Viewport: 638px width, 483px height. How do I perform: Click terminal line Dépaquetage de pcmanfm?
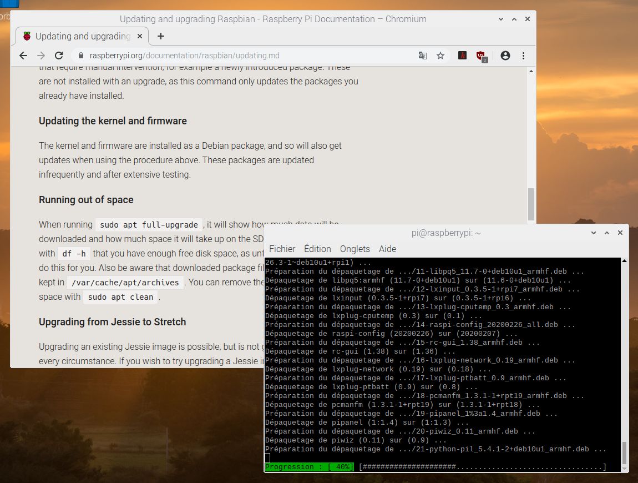click(402, 405)
